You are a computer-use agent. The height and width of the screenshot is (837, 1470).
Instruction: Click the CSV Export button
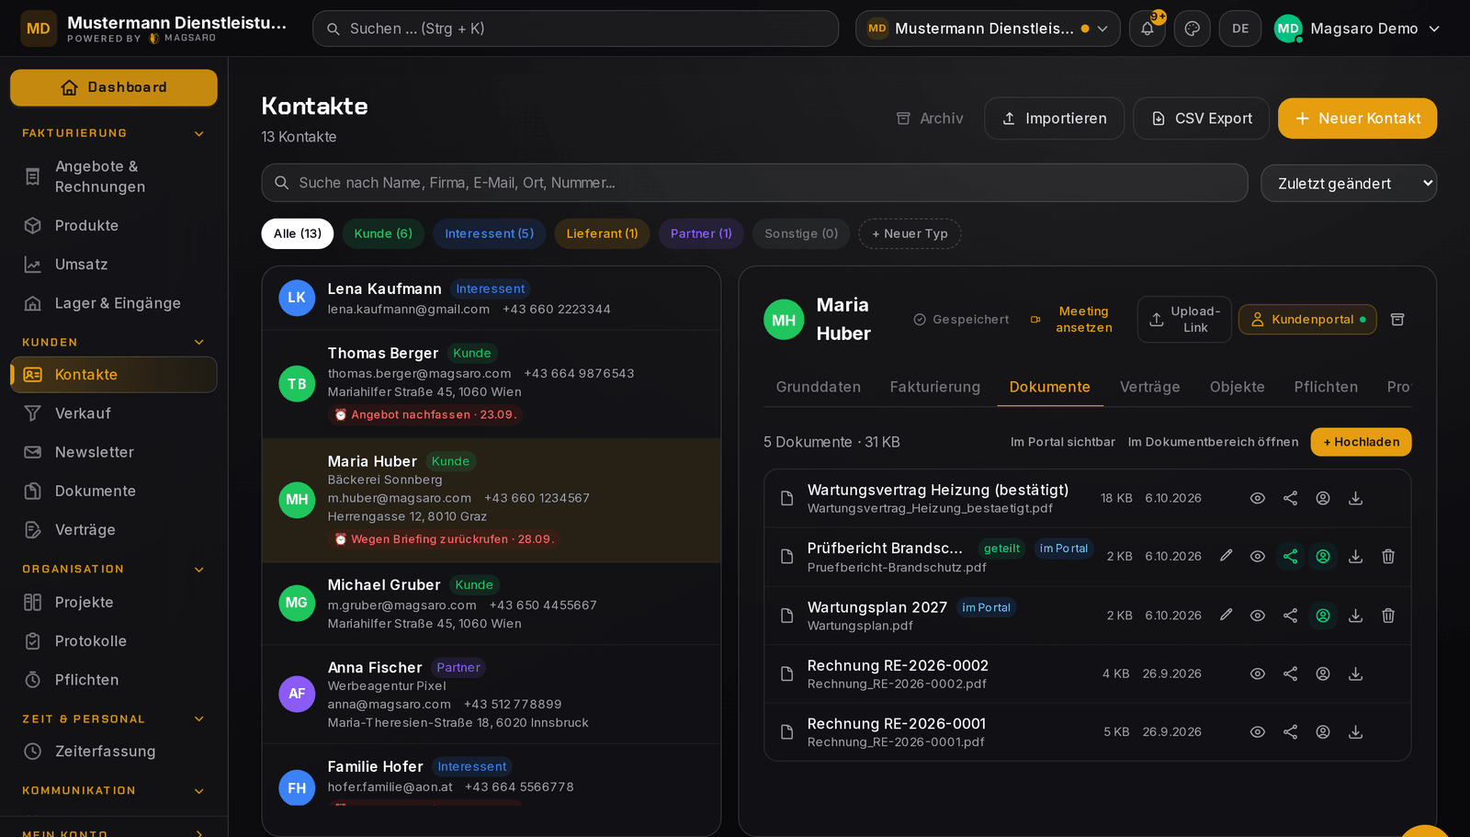coord(1202,119)
